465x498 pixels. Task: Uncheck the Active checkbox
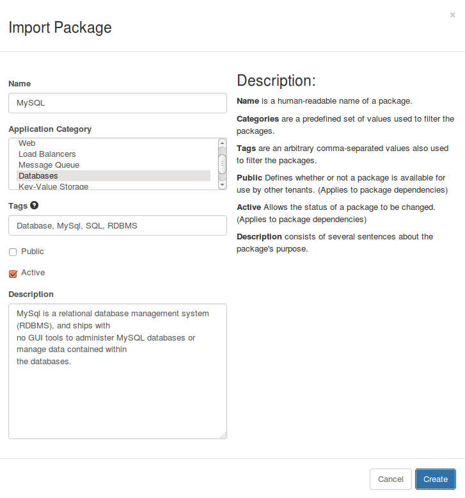tap(13, 273)
